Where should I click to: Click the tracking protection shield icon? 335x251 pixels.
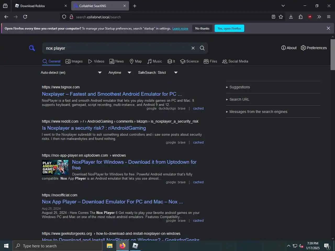64,17
